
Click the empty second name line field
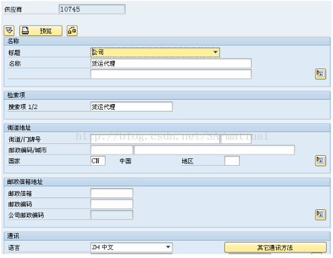pos(171,74)
